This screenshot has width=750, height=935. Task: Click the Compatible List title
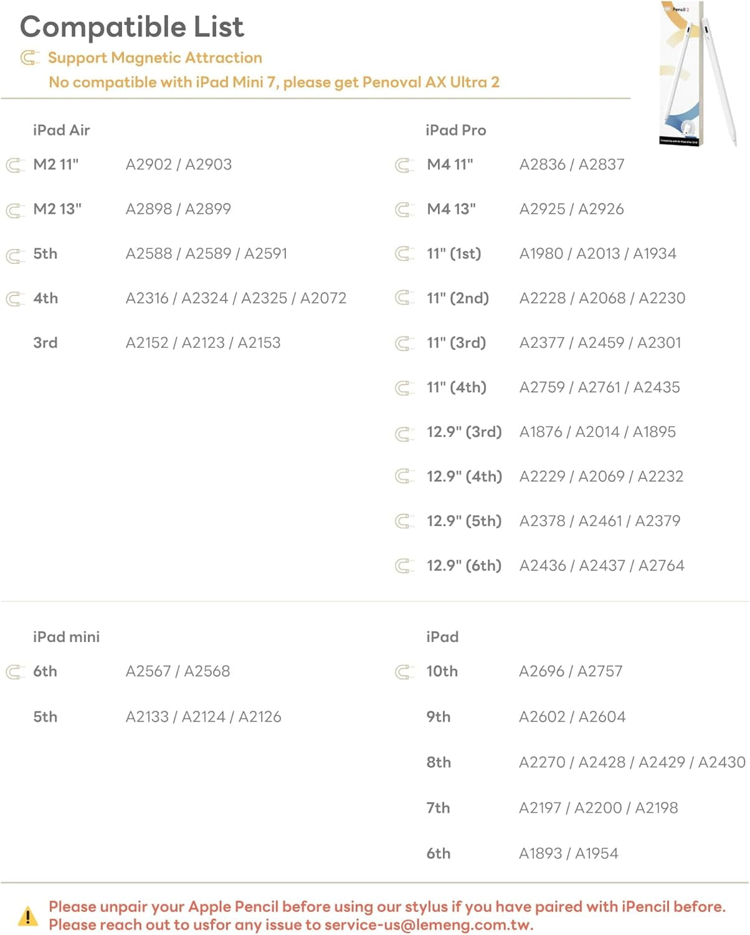click(x=132, y=27)
